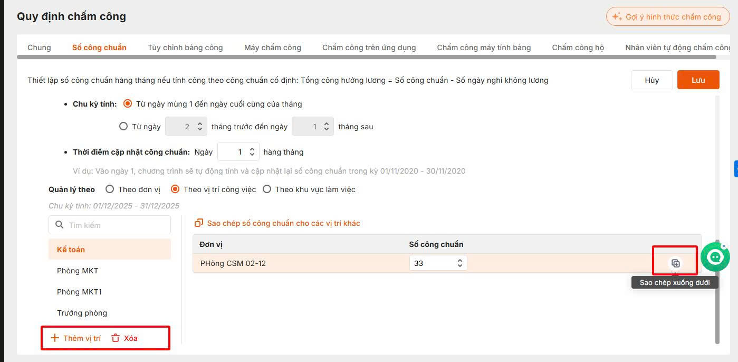Click the copy-down icon in PHòng CSM row
738x362 pixels.
(675, 263)
